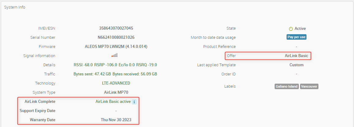Screen dimensions: 354x127
Task: Click the Active state text
Action: coord(300,29)
